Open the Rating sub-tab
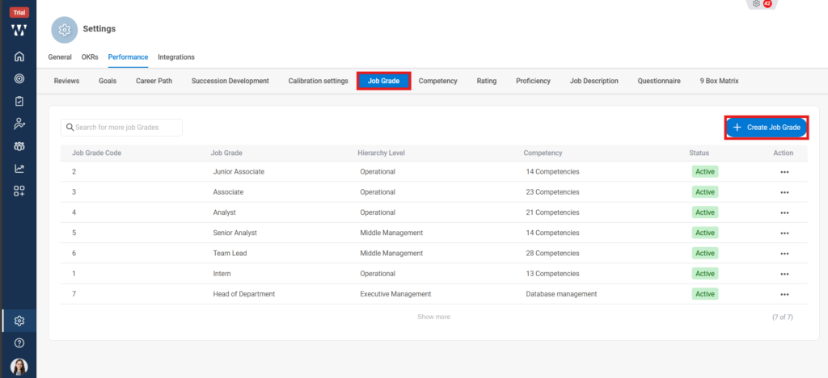Image resolution: width=828 pixels, height=378 pixels. 486,82
